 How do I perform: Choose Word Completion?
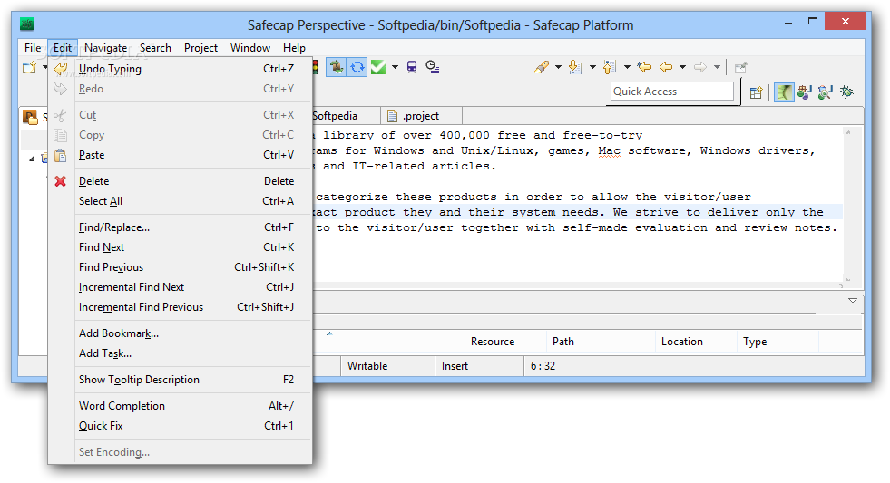(x=180, y=405)
